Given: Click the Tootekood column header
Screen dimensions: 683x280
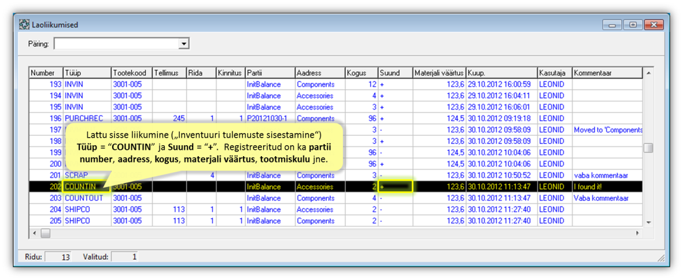Looking at the screenshot, I should click(132, 73).
